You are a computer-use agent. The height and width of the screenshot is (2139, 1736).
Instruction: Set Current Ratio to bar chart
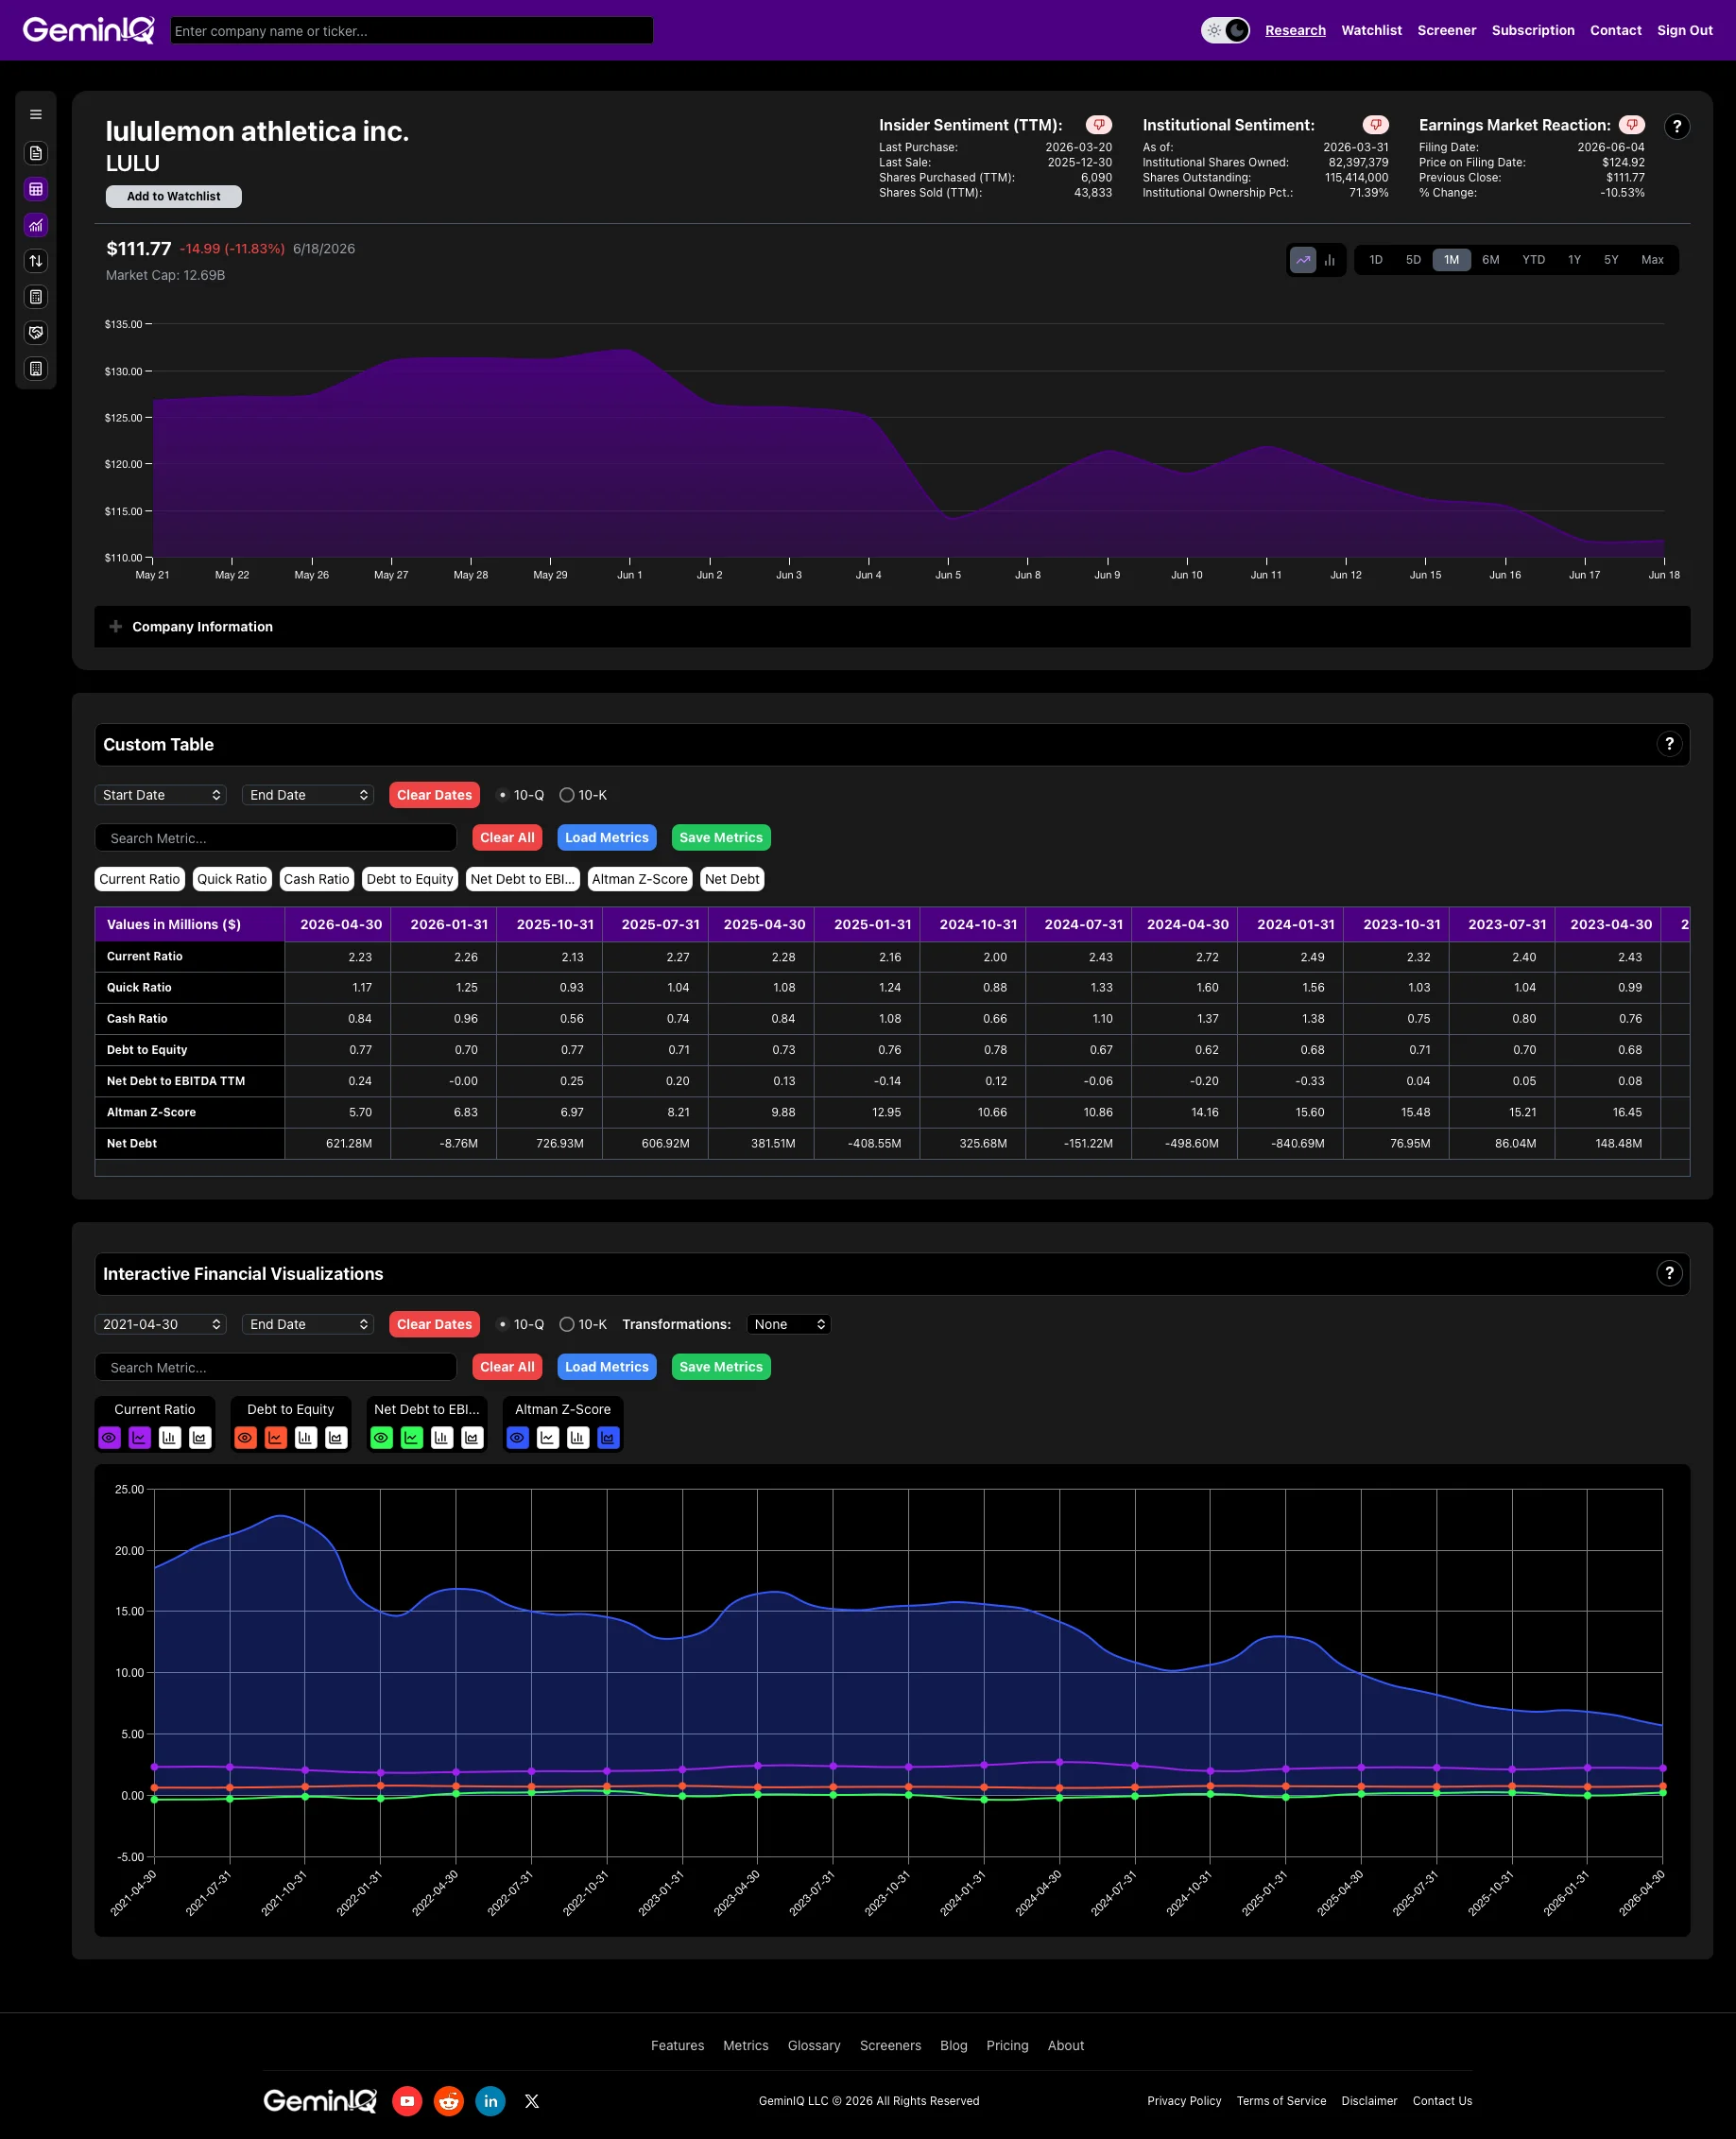click(170, 1438)
